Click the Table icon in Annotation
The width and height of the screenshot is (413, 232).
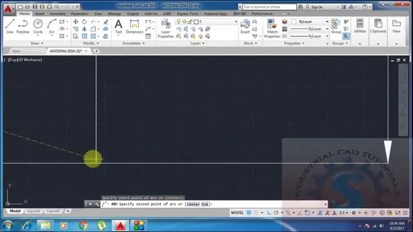[x=148, y=36]
